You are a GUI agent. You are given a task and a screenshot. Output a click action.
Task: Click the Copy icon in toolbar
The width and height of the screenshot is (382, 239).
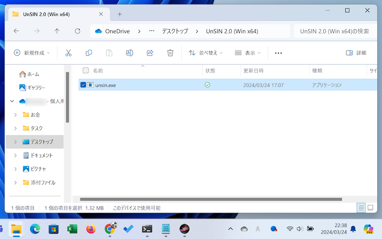click(x=89, y=52)
